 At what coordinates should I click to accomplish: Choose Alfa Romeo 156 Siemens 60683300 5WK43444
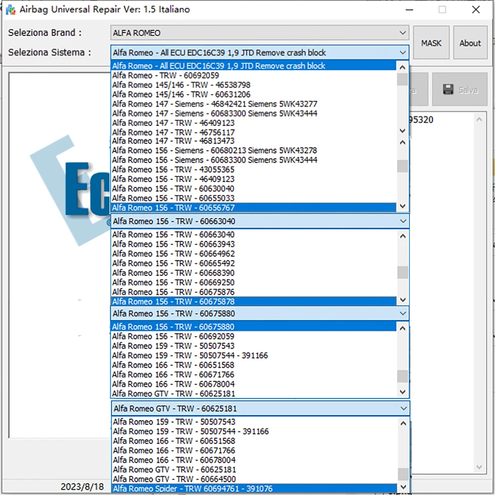pos(253,160)
